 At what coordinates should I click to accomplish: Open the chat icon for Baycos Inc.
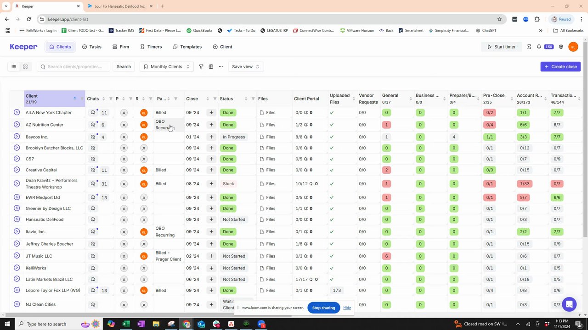[x=93, y=137]
